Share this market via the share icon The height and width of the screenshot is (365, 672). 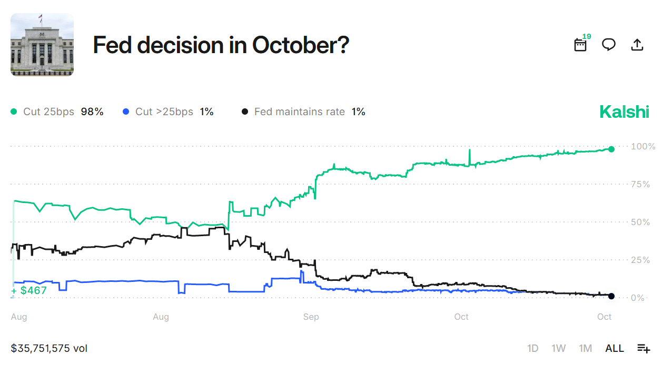point(637,45)
